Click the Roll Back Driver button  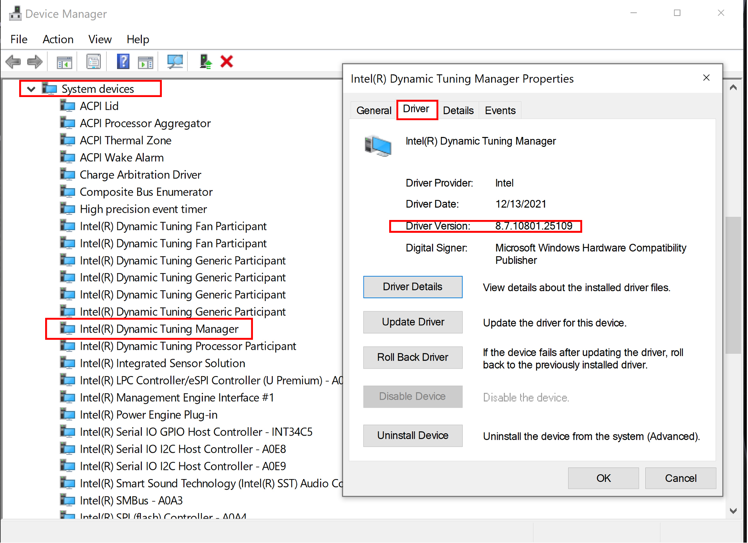click(x=412, y=357)
